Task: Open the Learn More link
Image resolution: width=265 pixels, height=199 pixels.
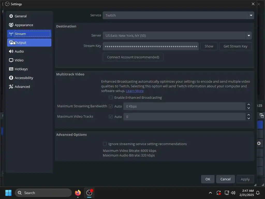Action: [x=135, y=91]
